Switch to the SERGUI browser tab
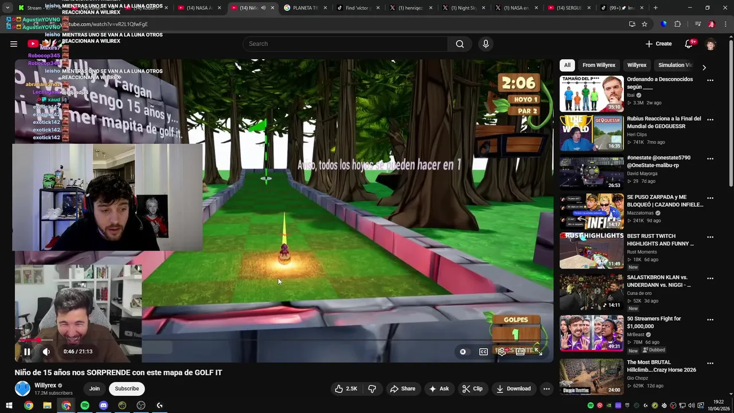The image size is (734, 413). pos(569,8)
